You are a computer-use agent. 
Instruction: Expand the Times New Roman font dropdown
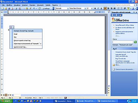click(85, 9)
